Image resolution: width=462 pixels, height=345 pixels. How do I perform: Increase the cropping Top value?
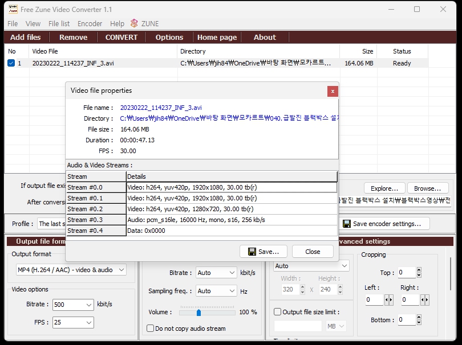(x=419, y=269)
